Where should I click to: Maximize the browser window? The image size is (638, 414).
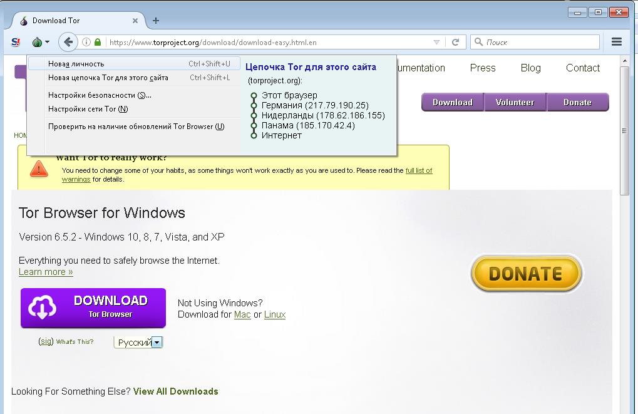point(598,12)
